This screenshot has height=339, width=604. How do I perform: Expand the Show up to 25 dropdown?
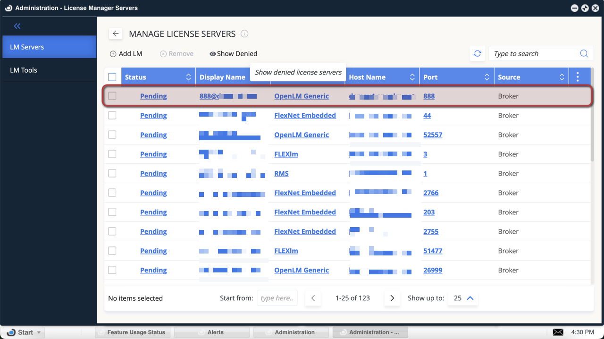(463, 298)
